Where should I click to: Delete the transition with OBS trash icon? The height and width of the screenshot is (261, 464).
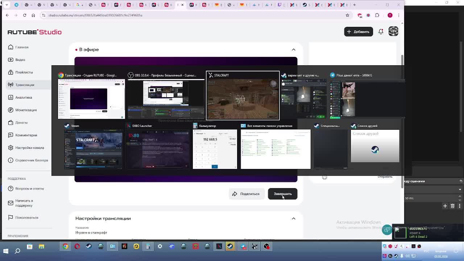(x=452, y=206)
